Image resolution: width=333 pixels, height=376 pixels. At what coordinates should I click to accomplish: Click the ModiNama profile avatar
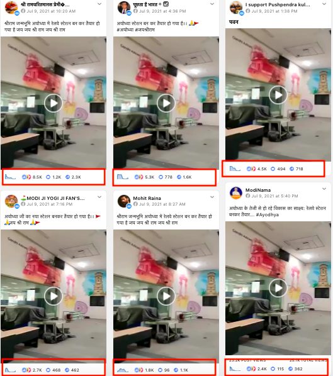(x=236, y=193)
